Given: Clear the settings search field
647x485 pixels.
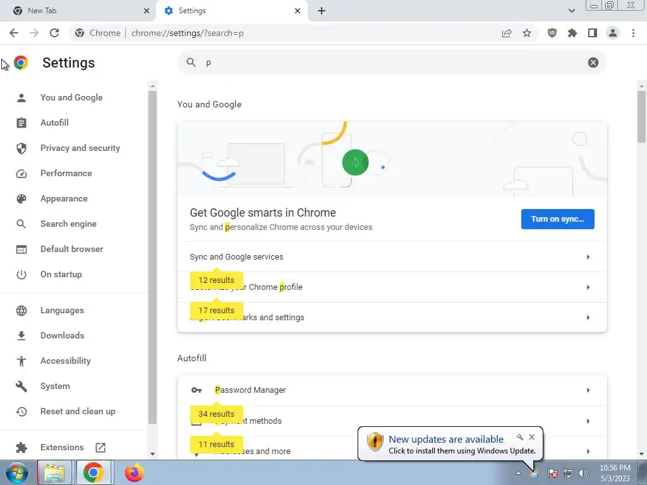Looking at the screenshot, I should pos(593,63).
